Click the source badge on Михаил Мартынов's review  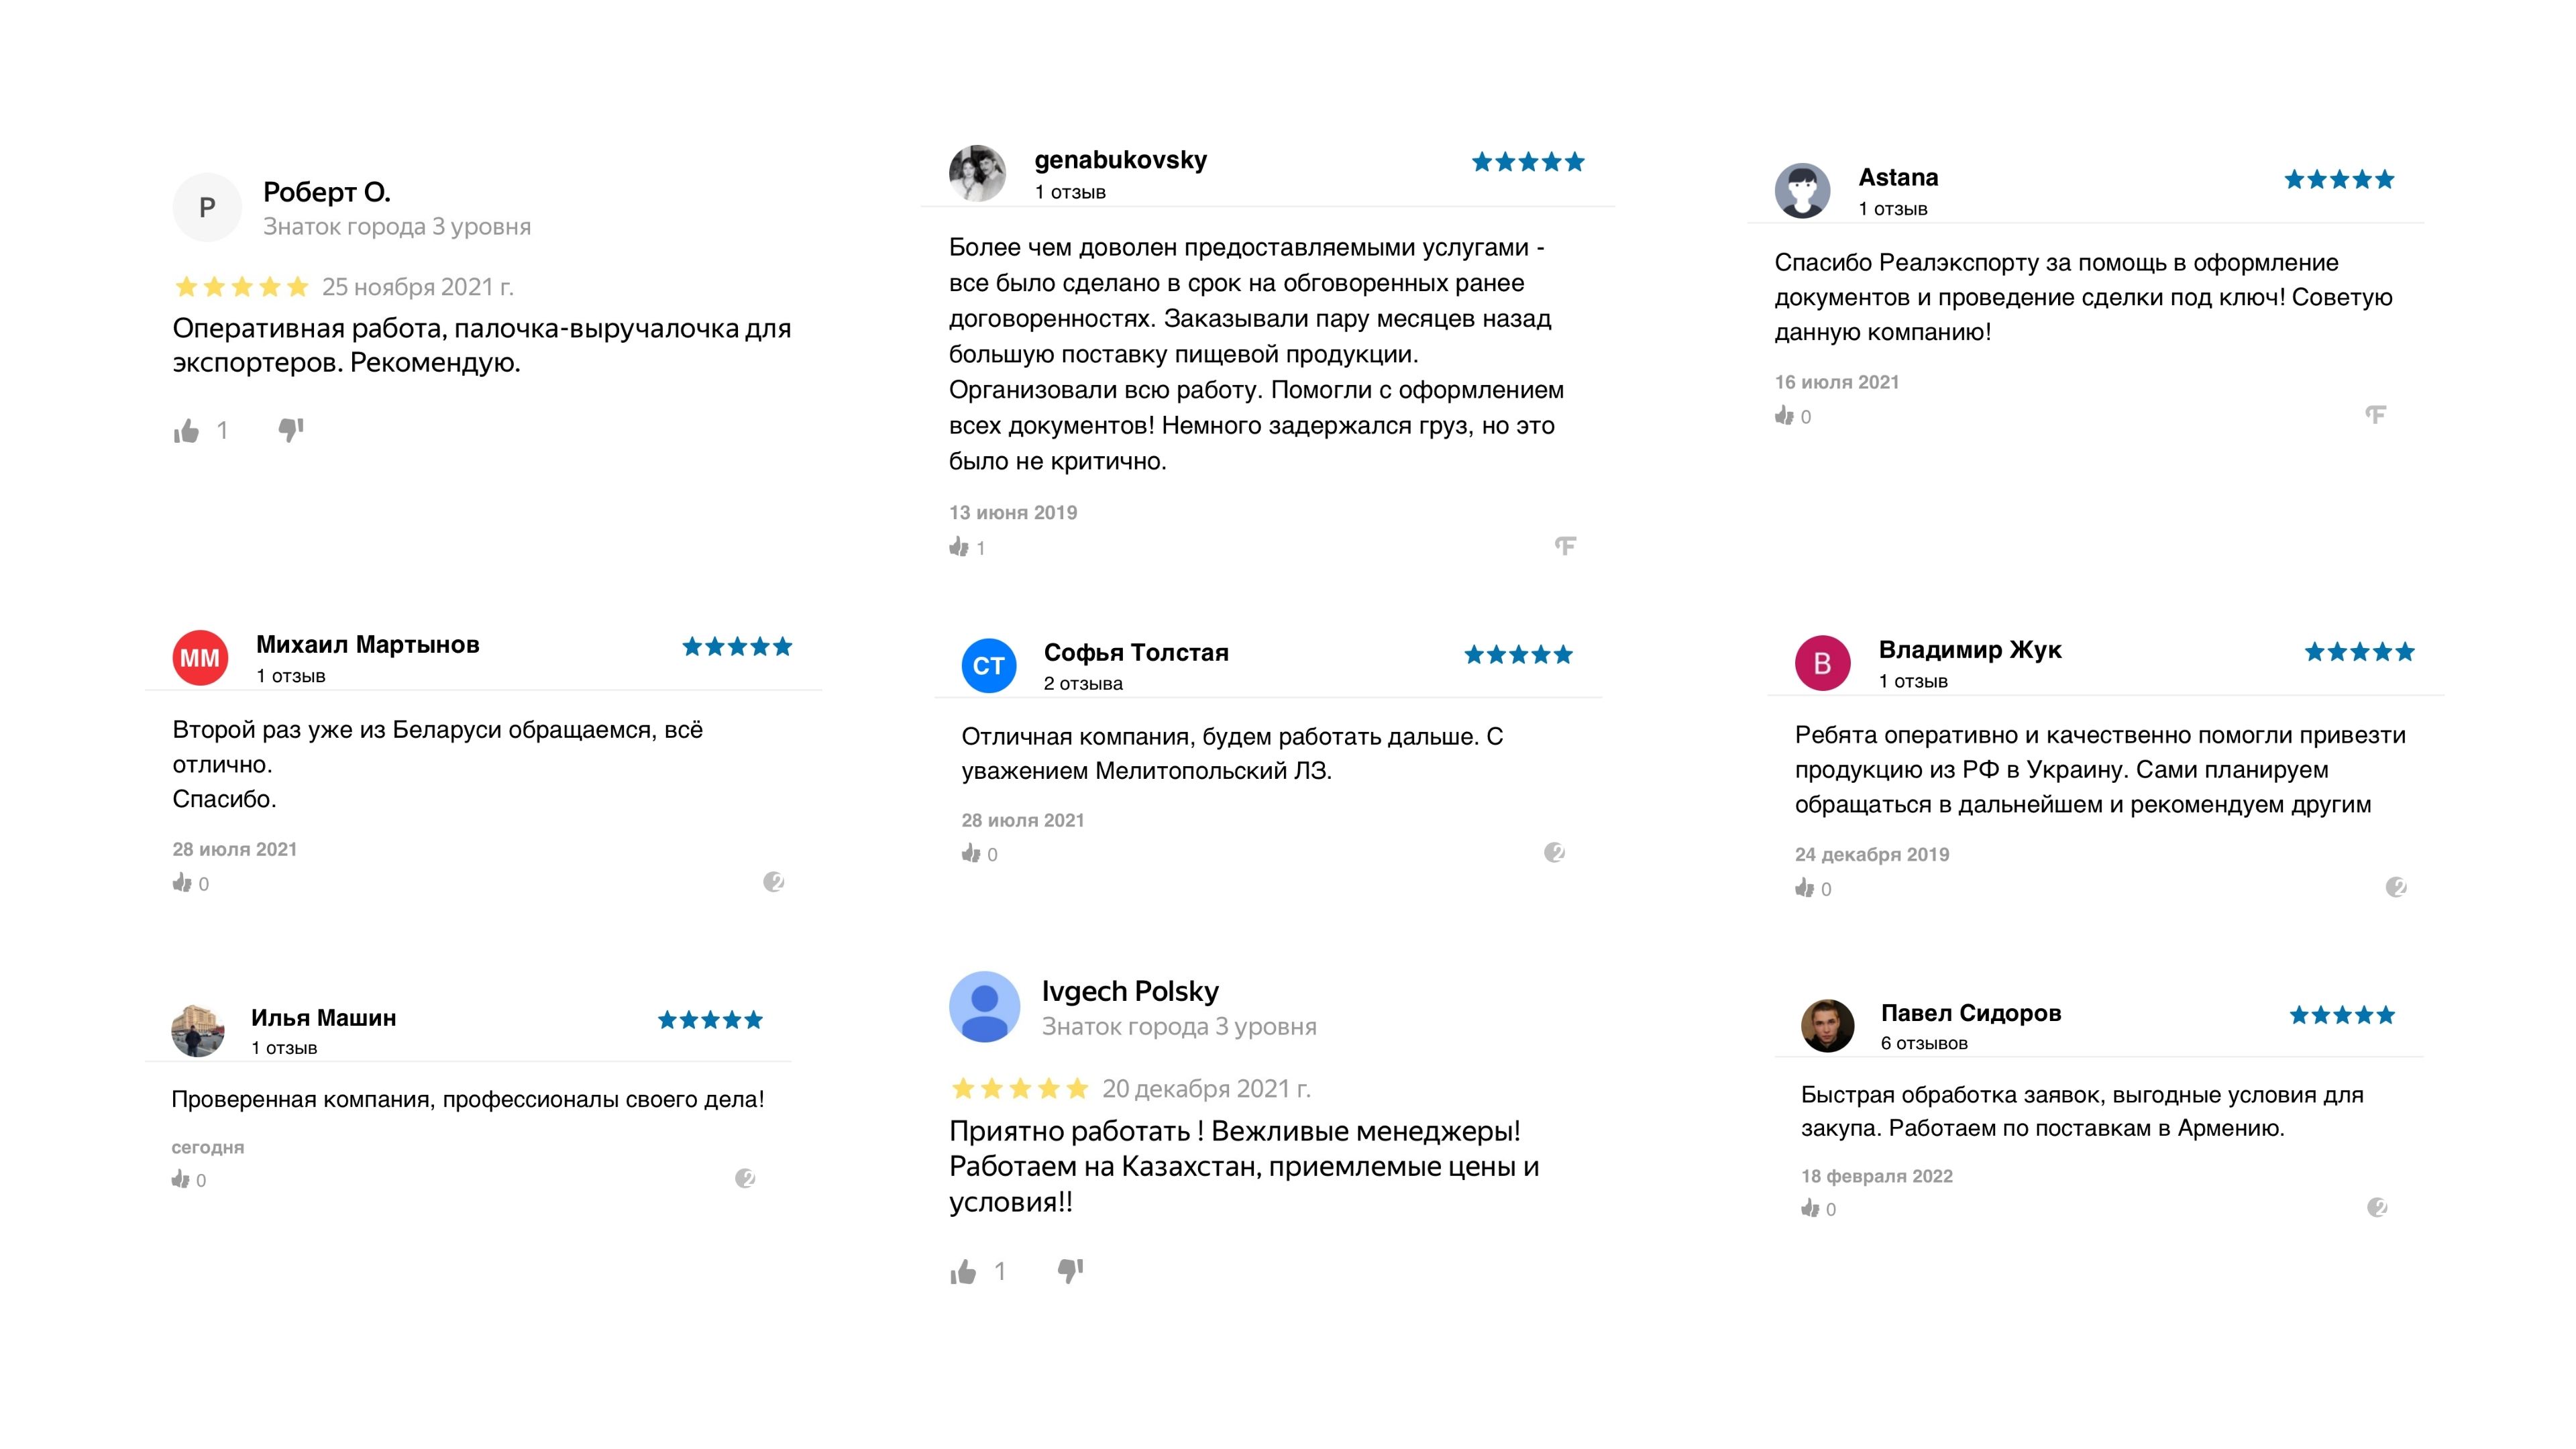pos(773,882)
